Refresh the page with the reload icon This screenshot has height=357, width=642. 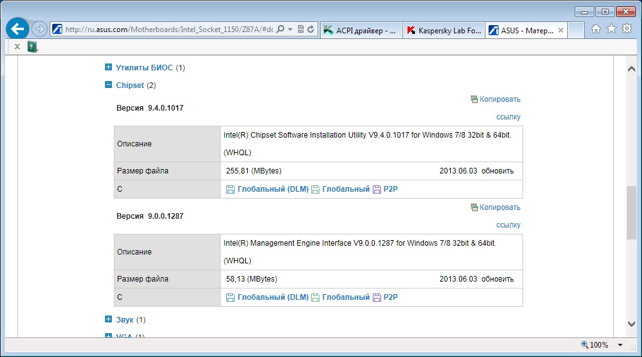pyautogui.click(x=311, y=29)
